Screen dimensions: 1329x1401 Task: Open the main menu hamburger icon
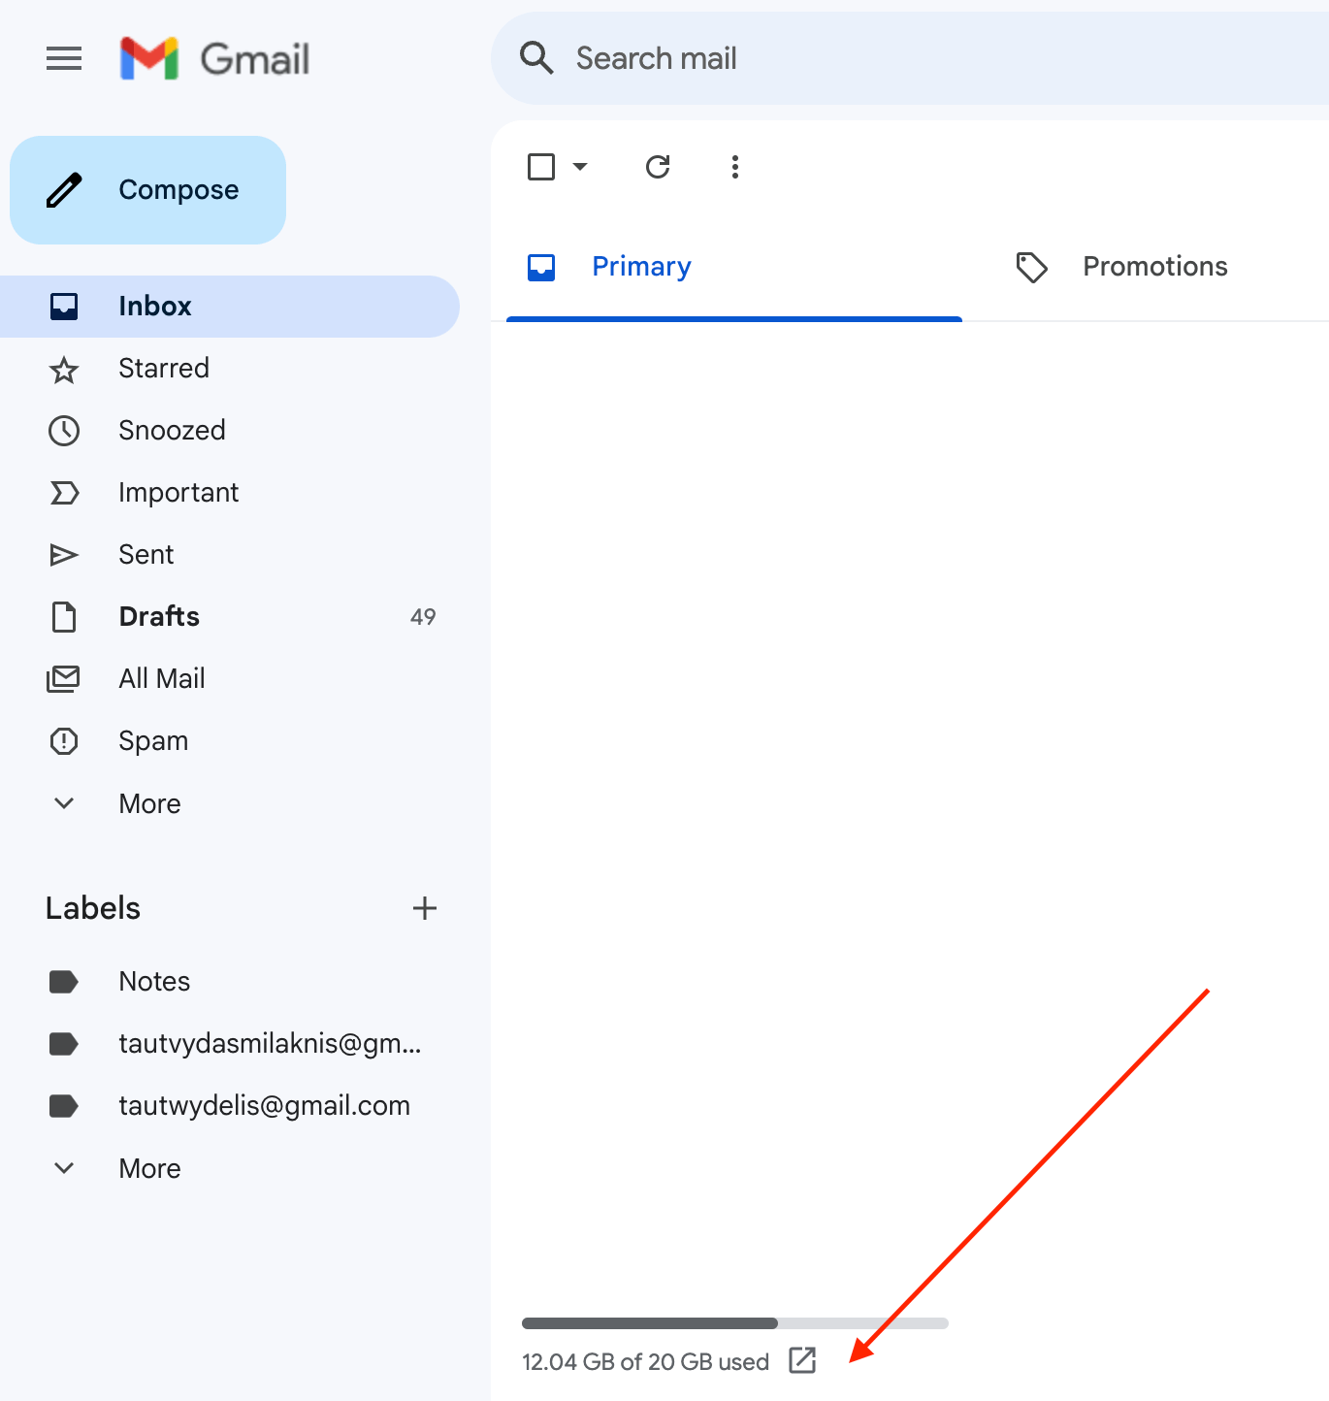pyautogui.click(x=64, y=59)
